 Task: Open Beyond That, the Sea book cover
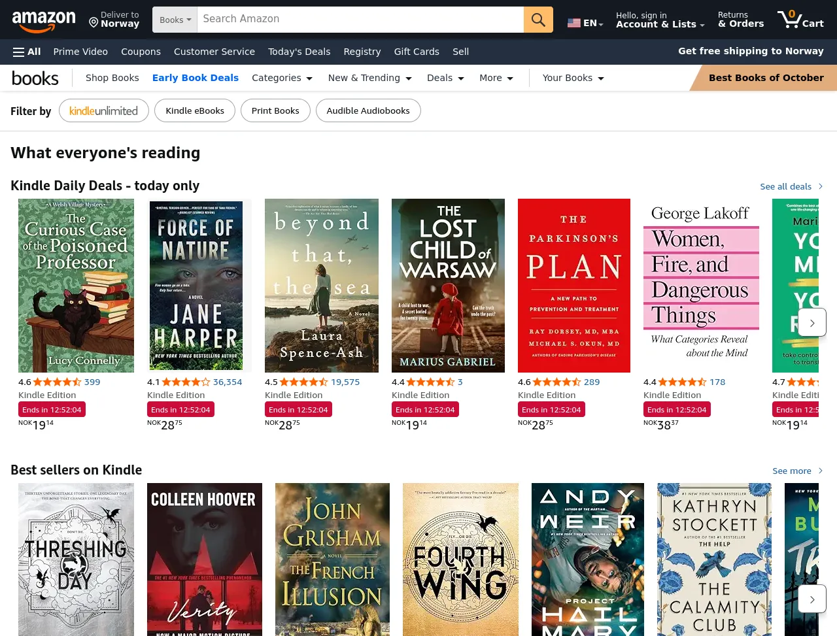click(322, 286)
